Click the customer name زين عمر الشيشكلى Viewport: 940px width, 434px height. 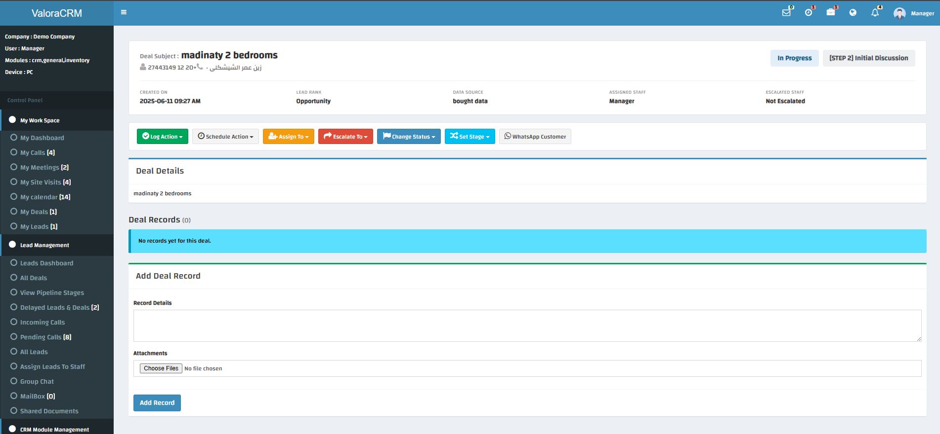point(235,68)
